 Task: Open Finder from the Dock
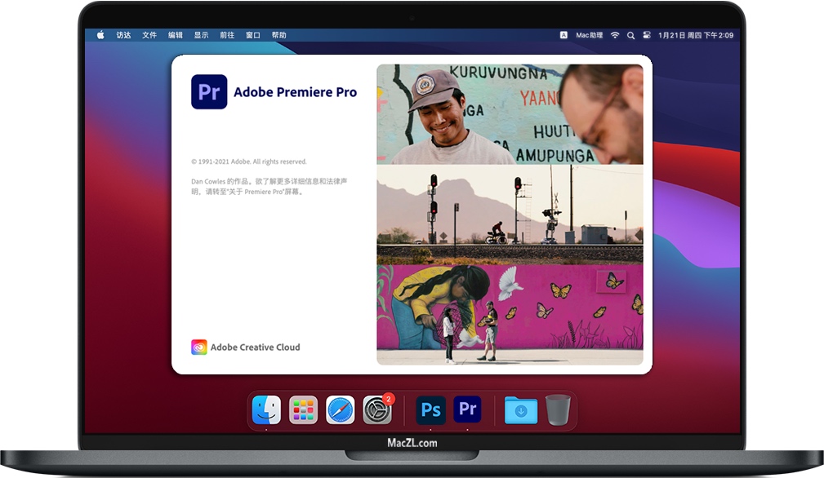(266, 409)
